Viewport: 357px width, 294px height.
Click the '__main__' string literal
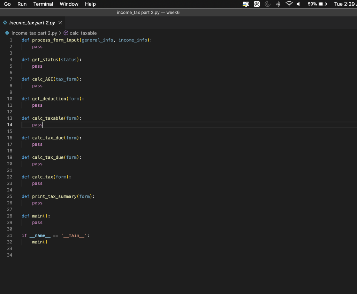pyautogui.click(x=74, y=236)
